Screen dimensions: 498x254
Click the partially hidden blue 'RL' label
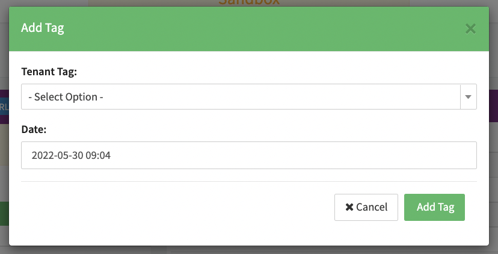point(4,107)
